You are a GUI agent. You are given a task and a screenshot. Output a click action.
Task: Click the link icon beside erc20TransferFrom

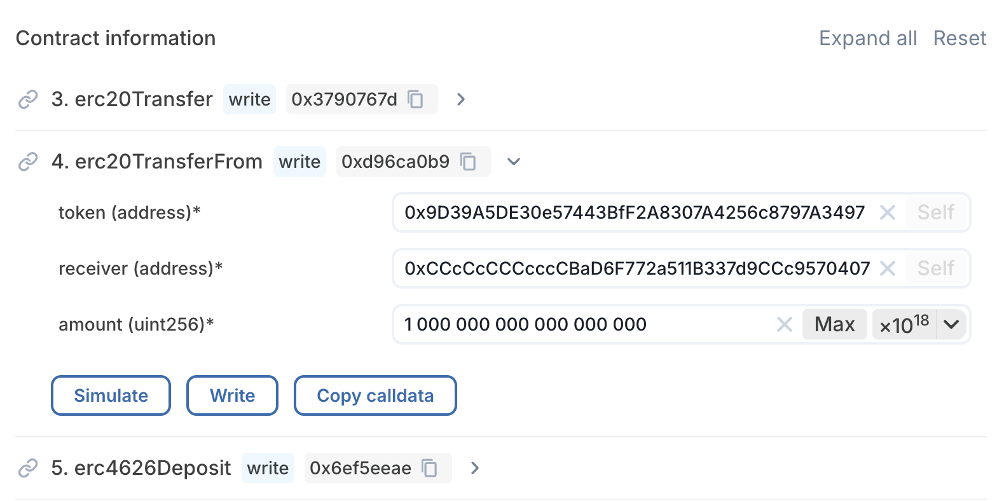click(28, 162)
